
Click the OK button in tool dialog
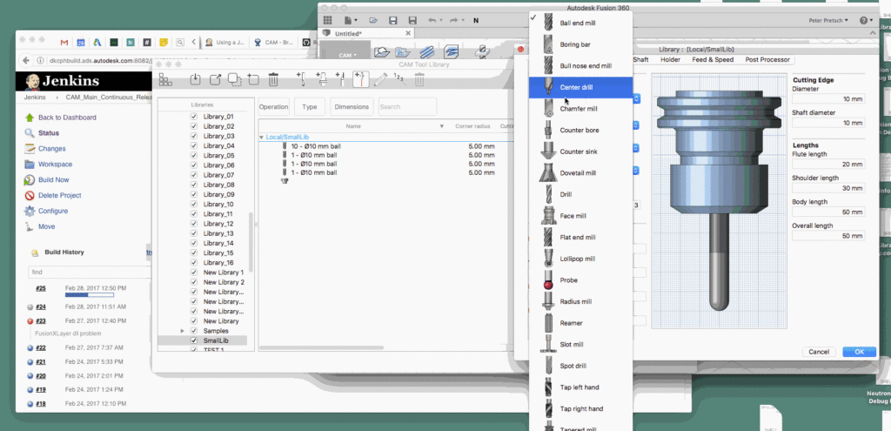coord(859,352)
